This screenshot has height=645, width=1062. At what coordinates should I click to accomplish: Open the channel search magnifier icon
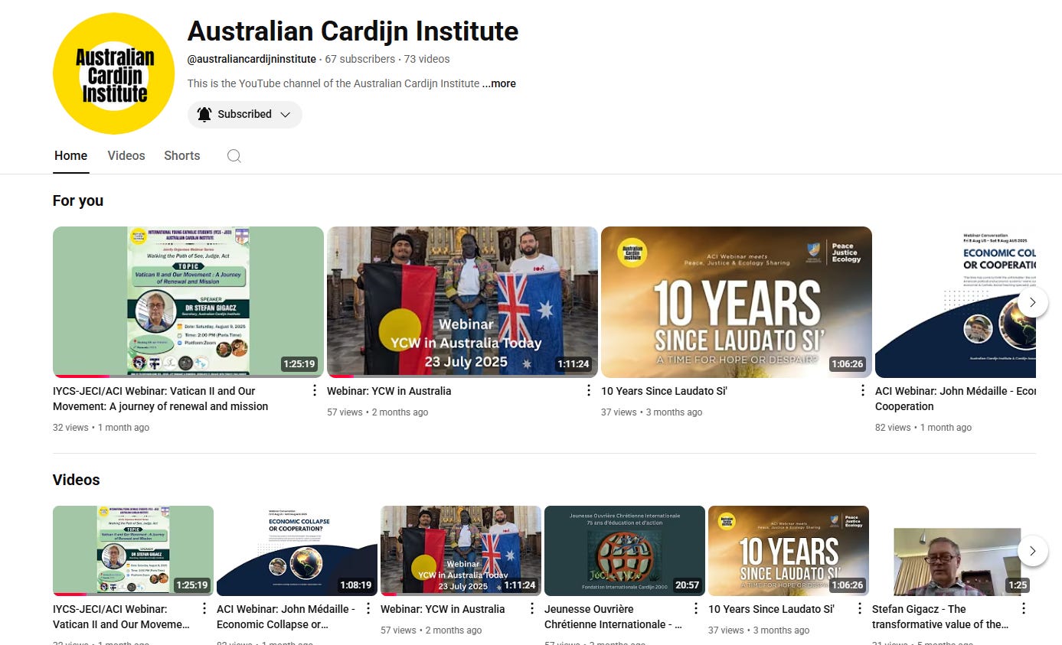(x=234, y=156)
